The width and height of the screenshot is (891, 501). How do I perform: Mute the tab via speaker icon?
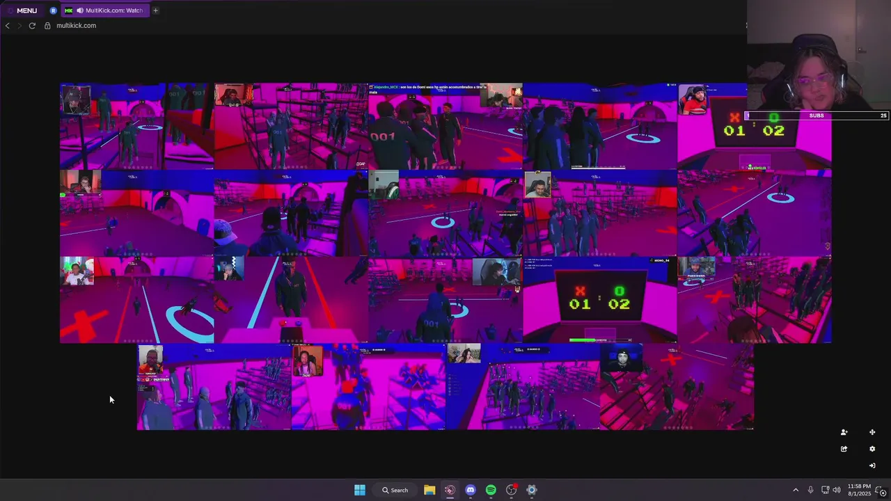coord(79,10)
